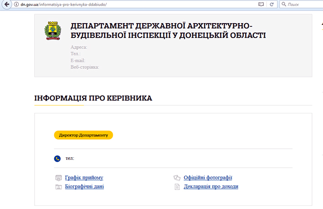Click the icon beside Графік прийому
The height and width of the screenshot is (209, 323).
(x=59, y=178)
